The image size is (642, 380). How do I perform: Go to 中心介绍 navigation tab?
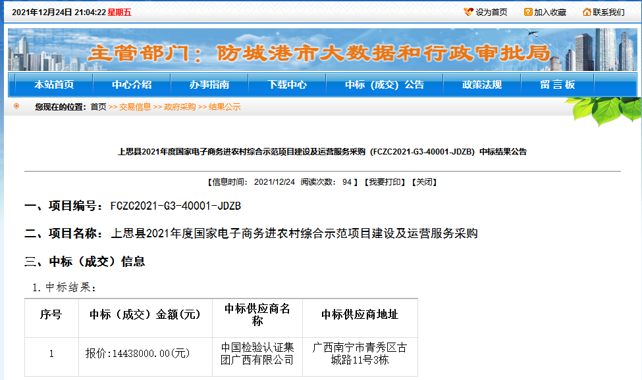(132, 85)
